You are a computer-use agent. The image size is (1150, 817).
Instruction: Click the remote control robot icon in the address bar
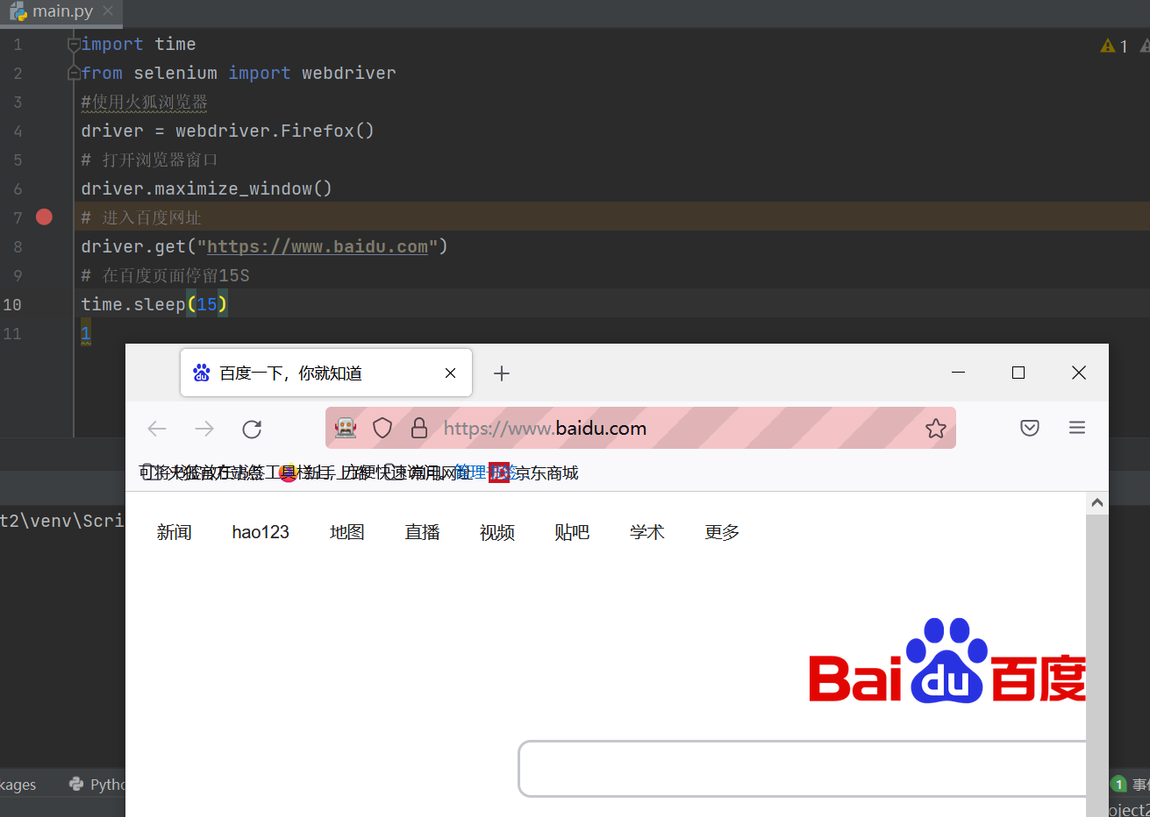pos(346,428)
